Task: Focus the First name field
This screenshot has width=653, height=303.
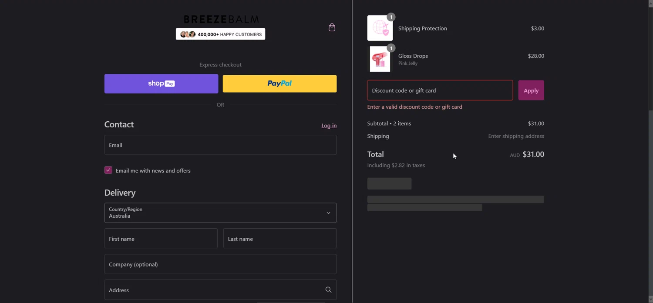Action: pyautogui.click(x=161, y=239)
